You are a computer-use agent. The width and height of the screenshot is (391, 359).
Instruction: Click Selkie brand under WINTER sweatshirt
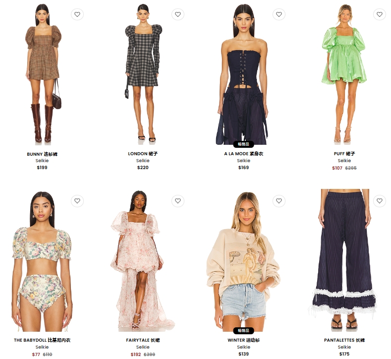244,347
